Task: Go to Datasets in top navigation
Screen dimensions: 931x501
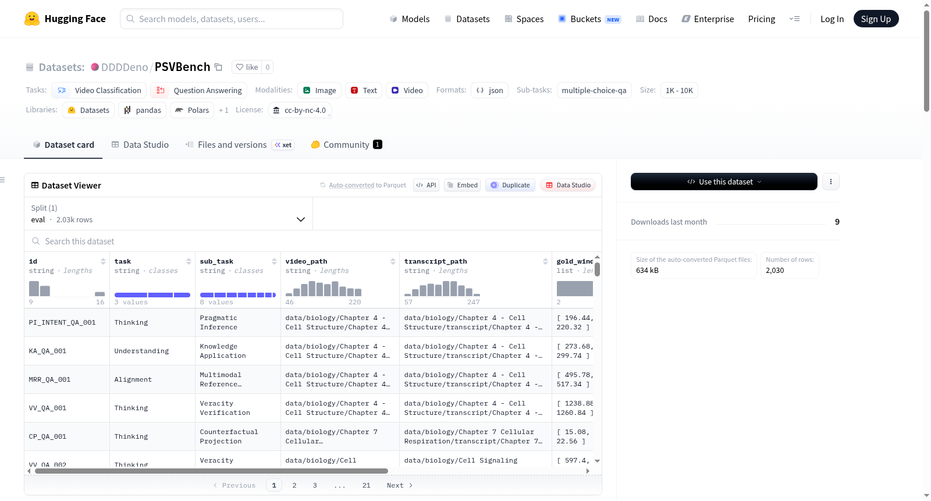Action: pyautogui.click(x=467, y=19)
